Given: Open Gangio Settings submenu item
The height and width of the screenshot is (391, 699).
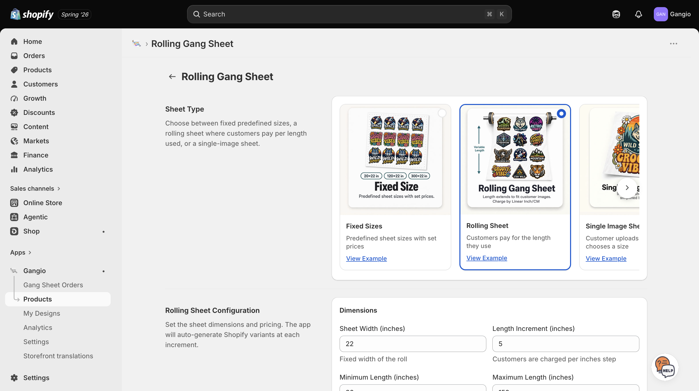Looking at the screenshot, I should pos(36,342).
